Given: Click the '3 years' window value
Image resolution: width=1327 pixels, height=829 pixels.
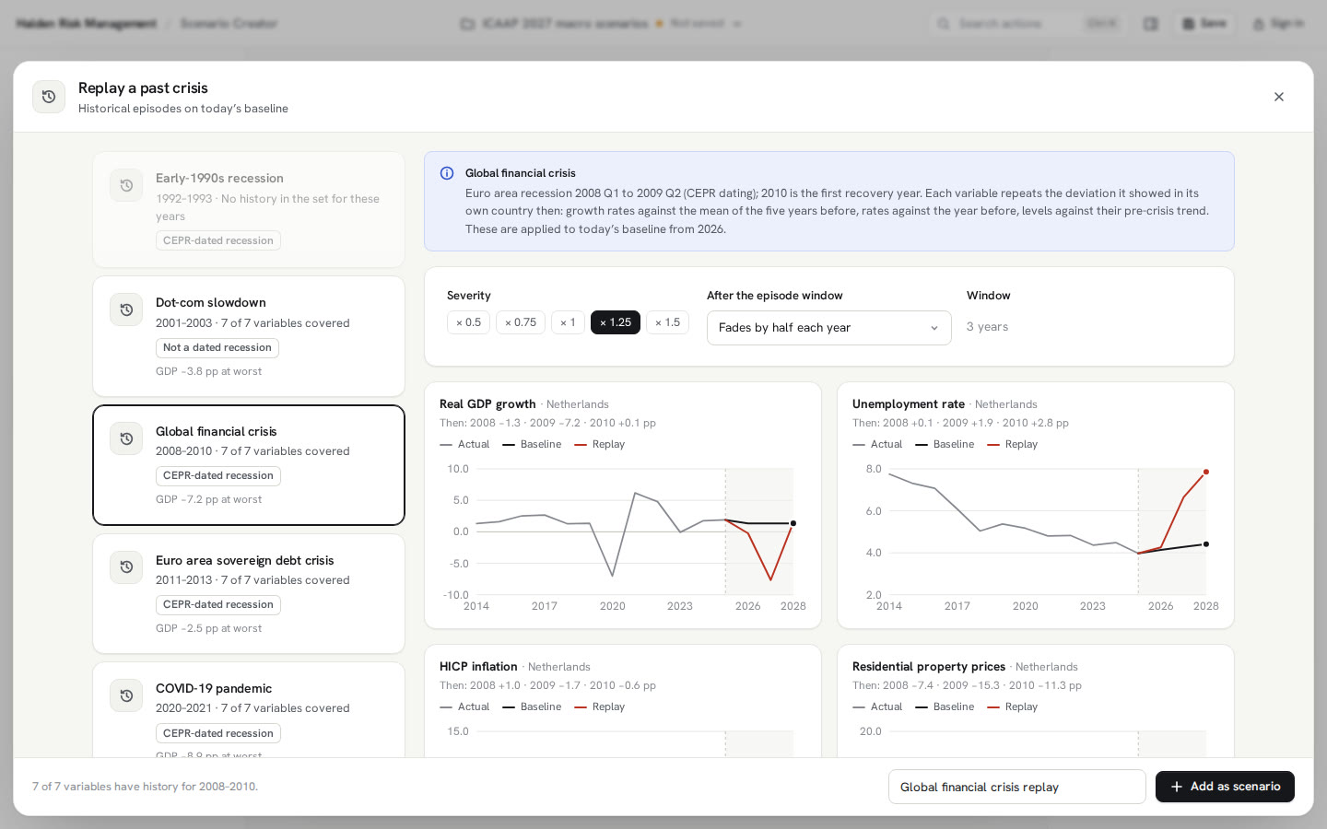Looking at the screenshot, I should coord(987,327).
